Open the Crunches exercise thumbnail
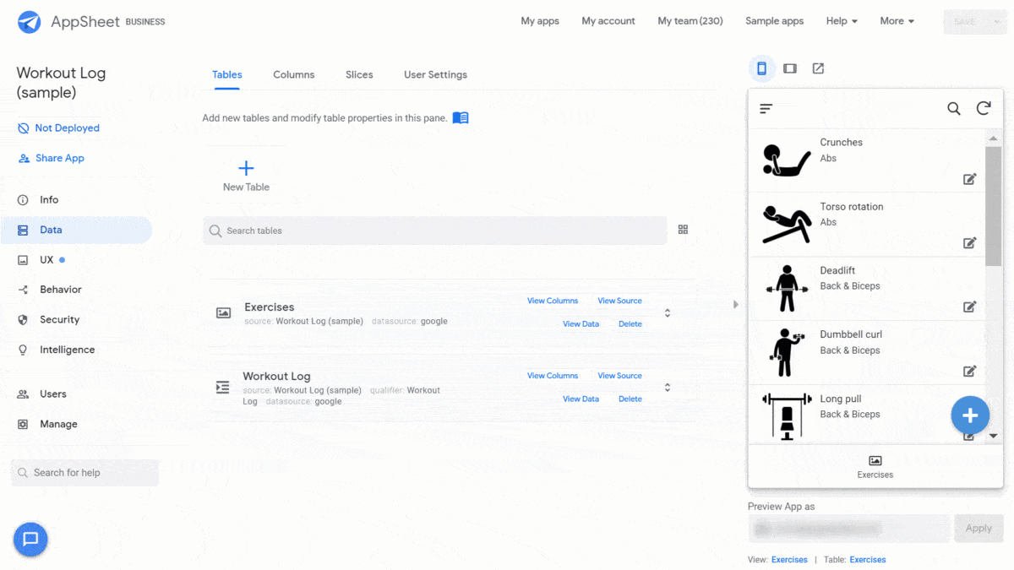This screenshot has width=1014, height=570. tap(786, 160)
